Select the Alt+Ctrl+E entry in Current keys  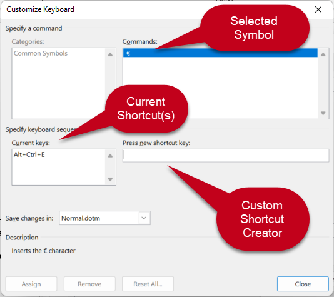[x=29, y=154]
